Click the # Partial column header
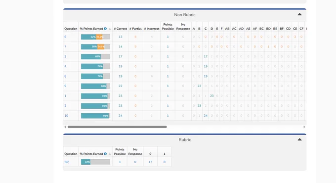This screenshot has width=336, height=183. coord(135,29)
